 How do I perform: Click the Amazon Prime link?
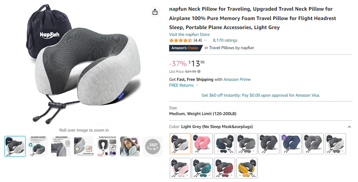pos(237,79)
